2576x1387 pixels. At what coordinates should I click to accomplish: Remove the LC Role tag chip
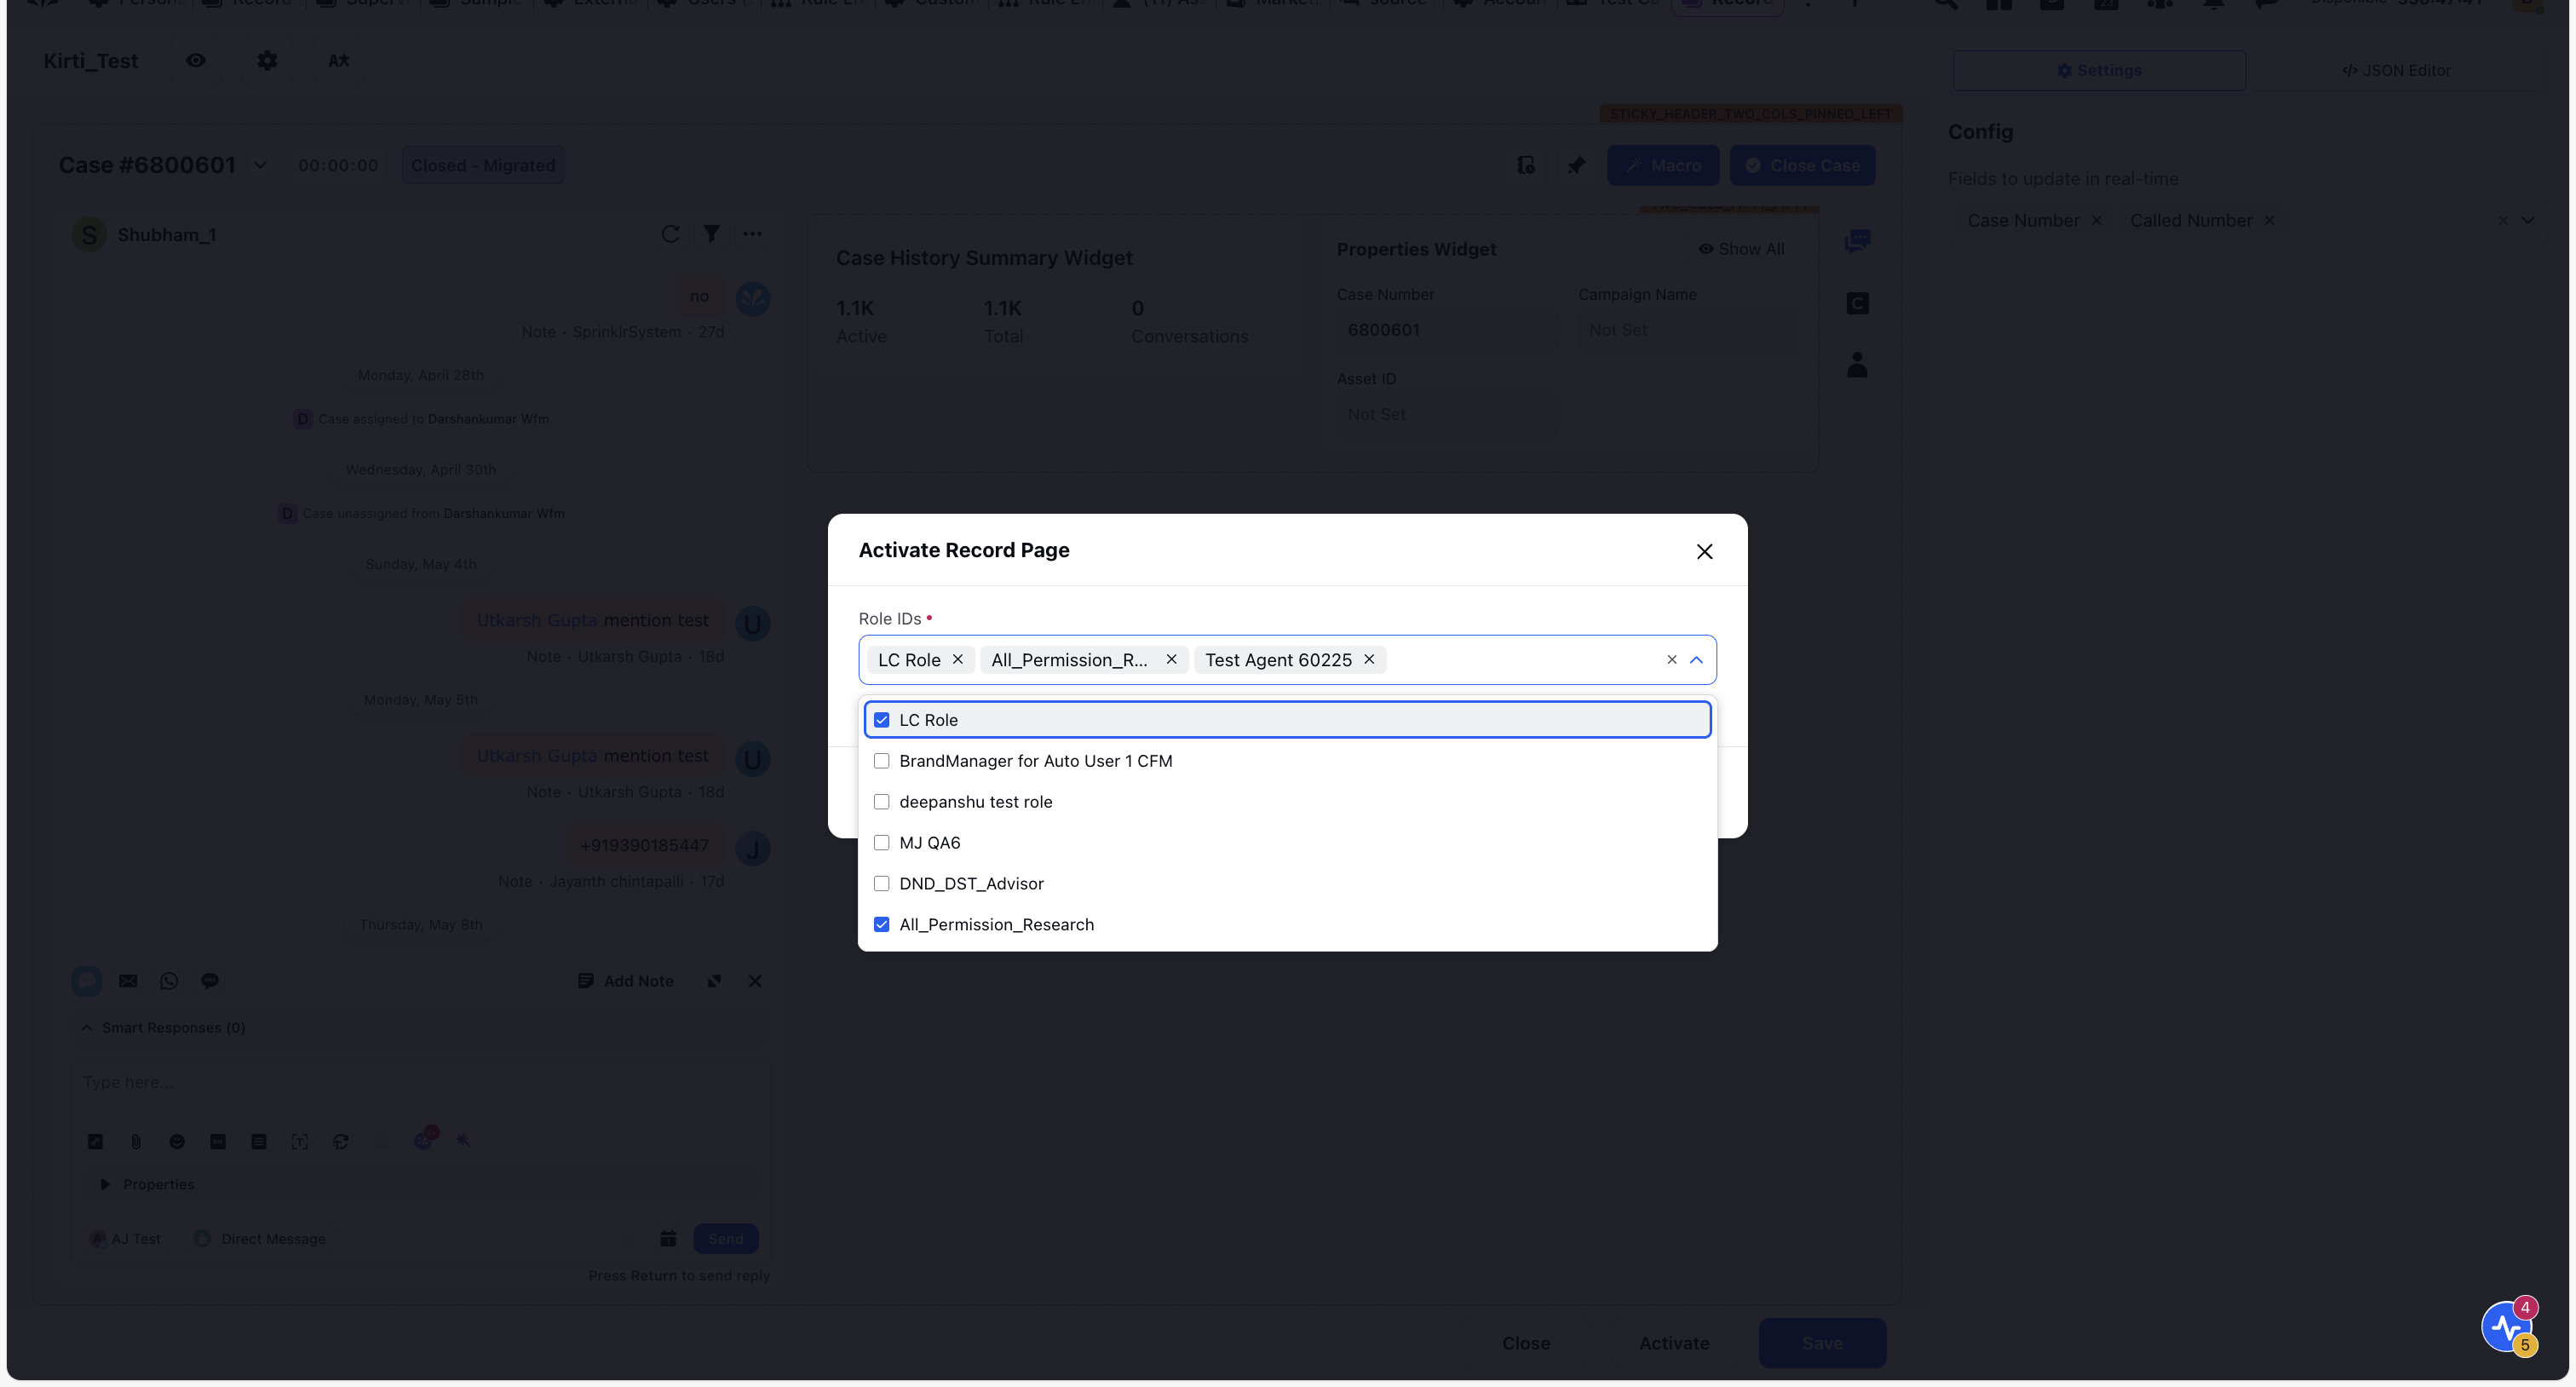click(x=958, y=659)
